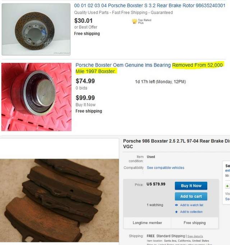The height and width of the screenshot is (245, 230).
Task: Click the $74.99 current bid price
Action: 85,81
